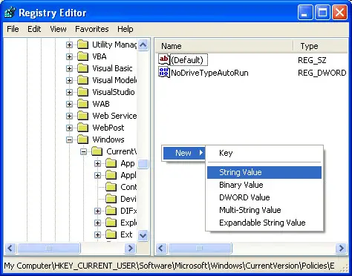Image resolution: width=352 pixels, height=276 pixels.
Task: Expand the Visual Modeler tree node
Action: [69, 80]
